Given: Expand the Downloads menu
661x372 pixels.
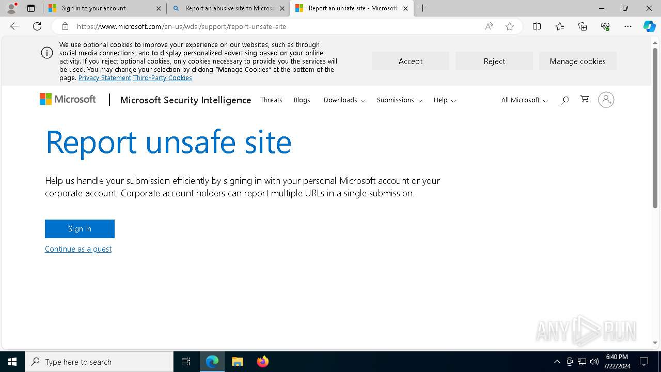Looking at the screenshot, I should pyautogui.click(x=344, y=100).
